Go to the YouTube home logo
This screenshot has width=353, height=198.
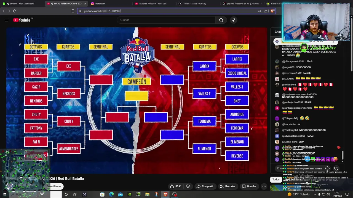click(22, 20)
